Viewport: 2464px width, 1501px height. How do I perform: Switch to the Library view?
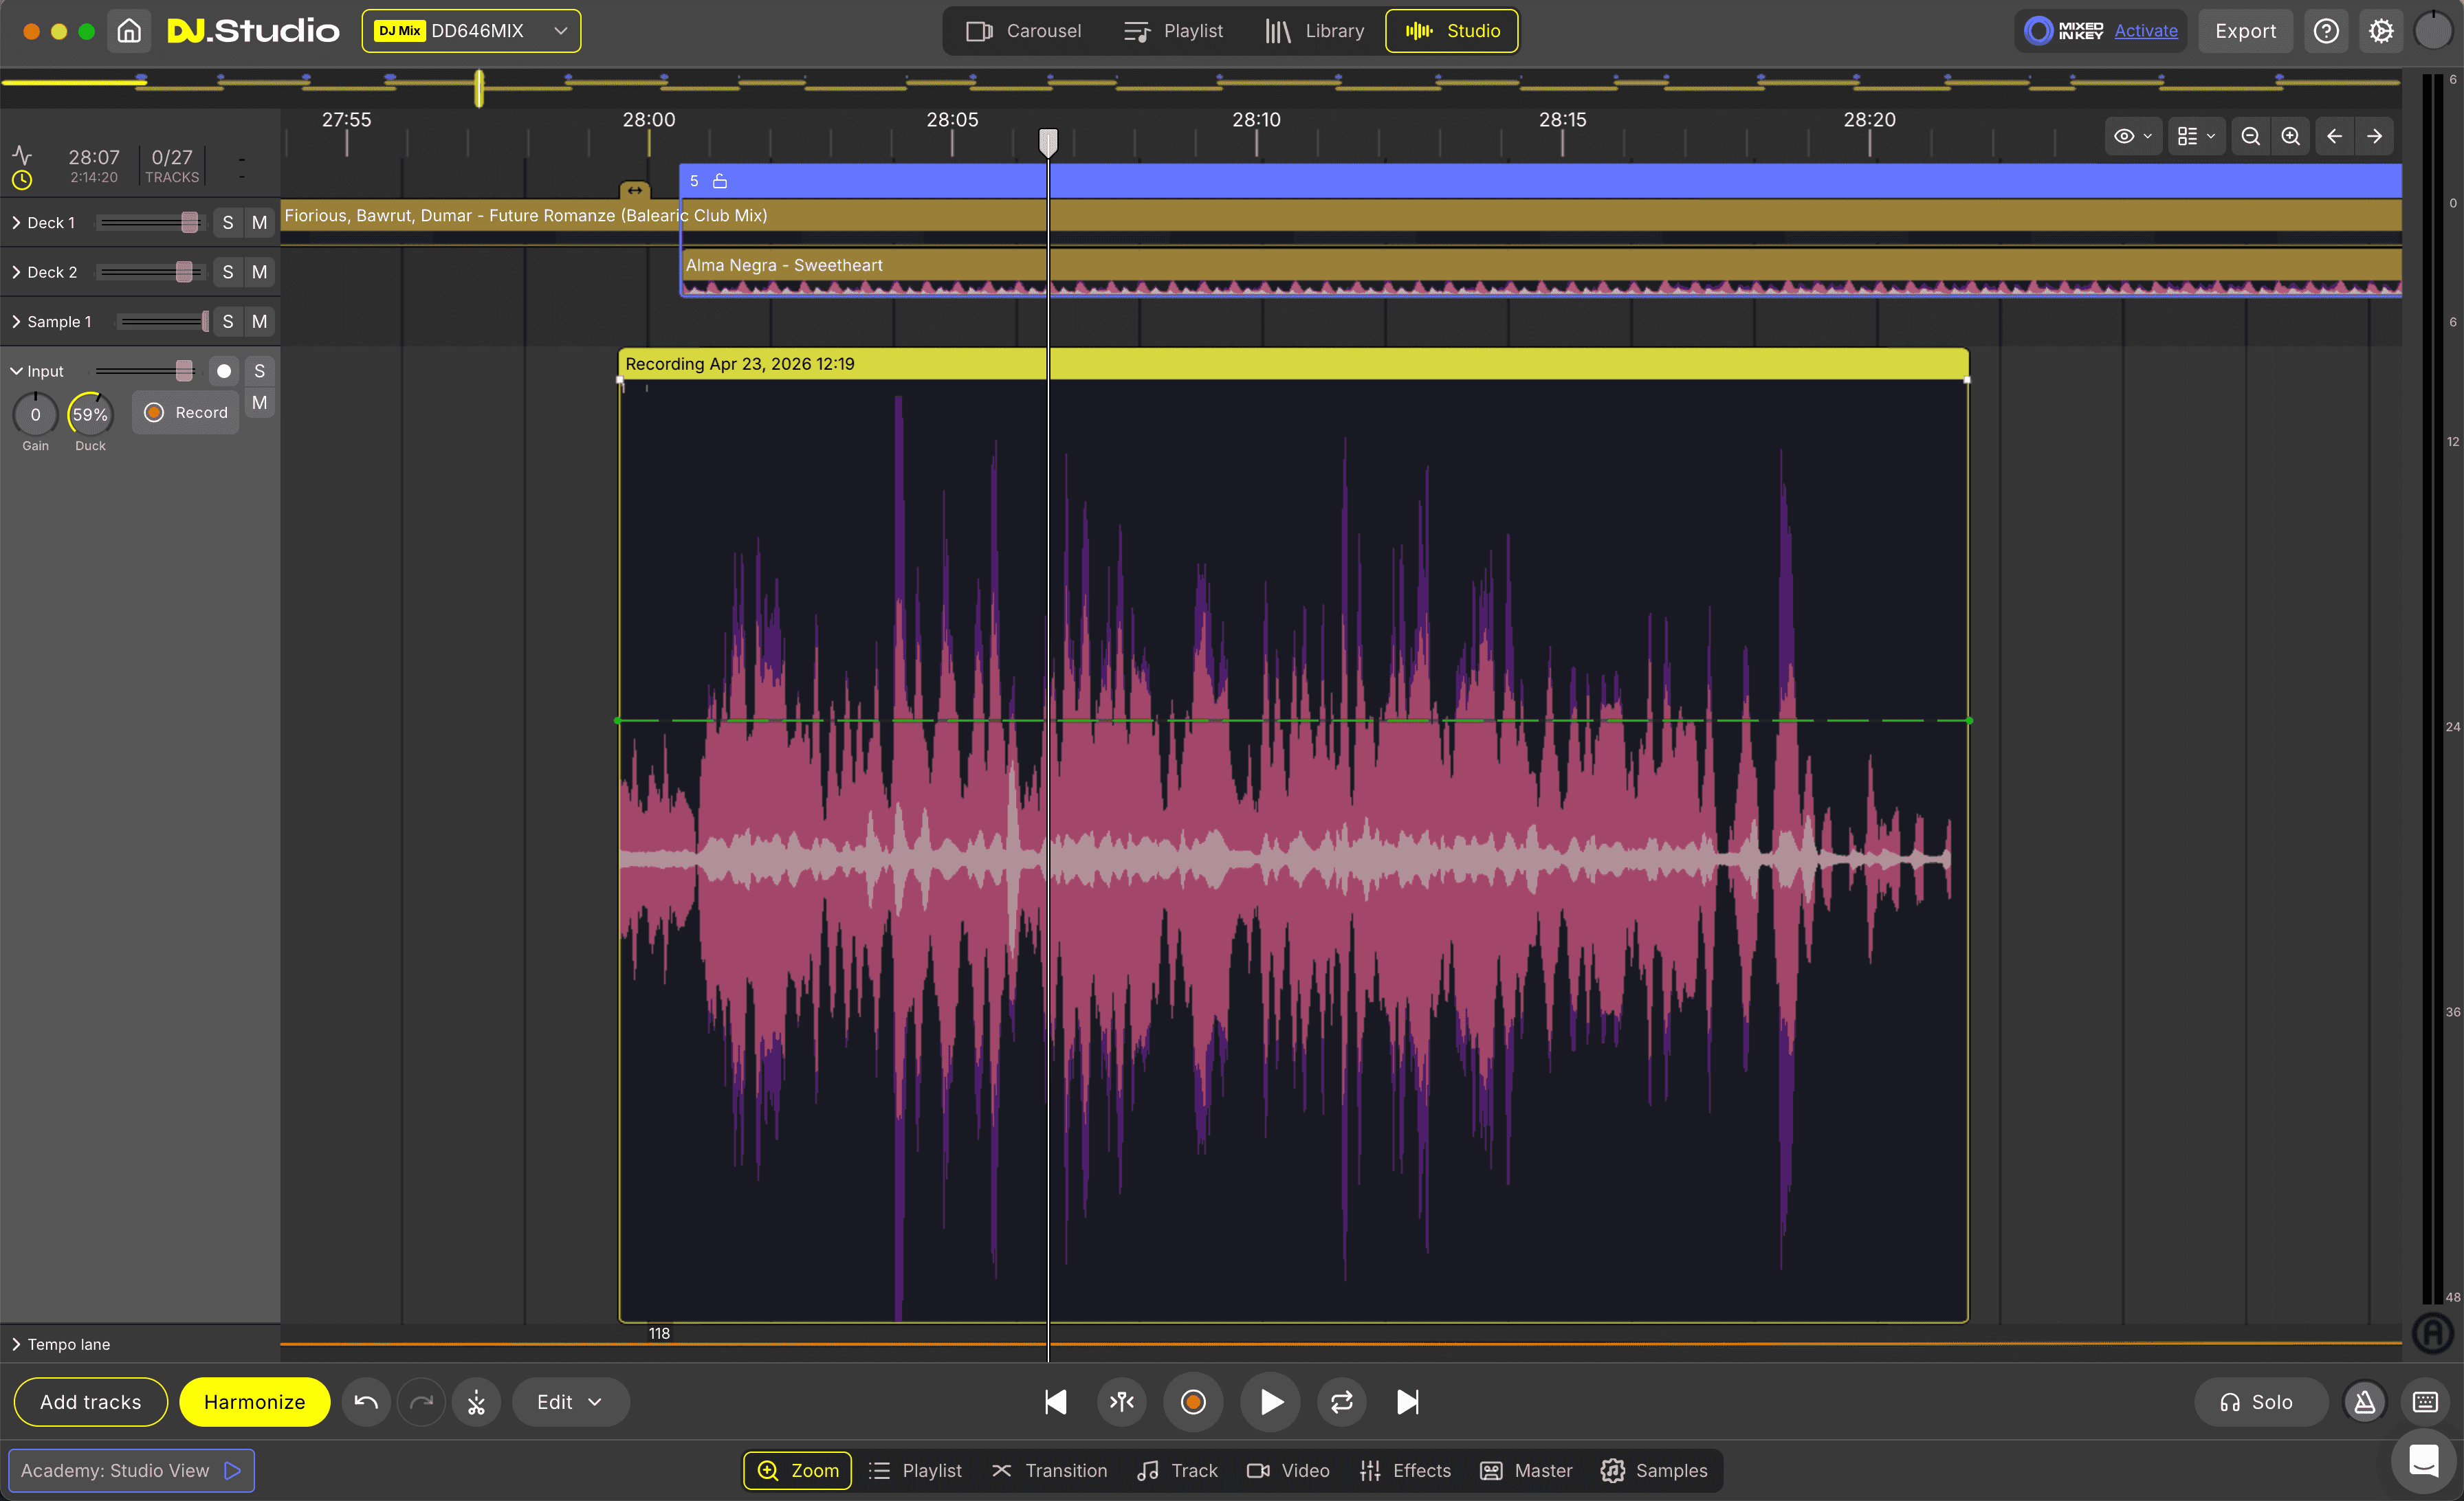[1314, 31]
